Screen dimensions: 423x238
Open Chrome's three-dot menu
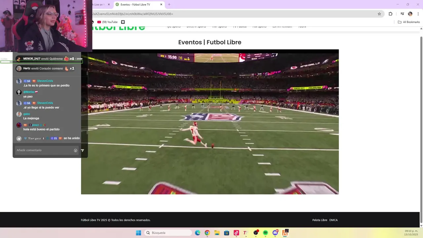point(418,14)
